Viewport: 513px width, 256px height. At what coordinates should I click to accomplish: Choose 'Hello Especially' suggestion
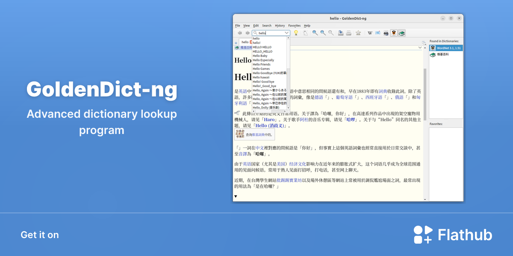(263, 60)
